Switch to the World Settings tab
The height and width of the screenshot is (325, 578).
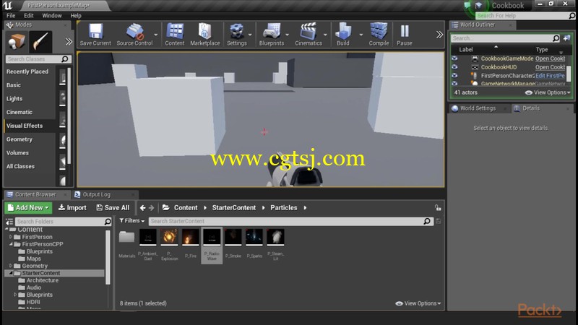478,108
